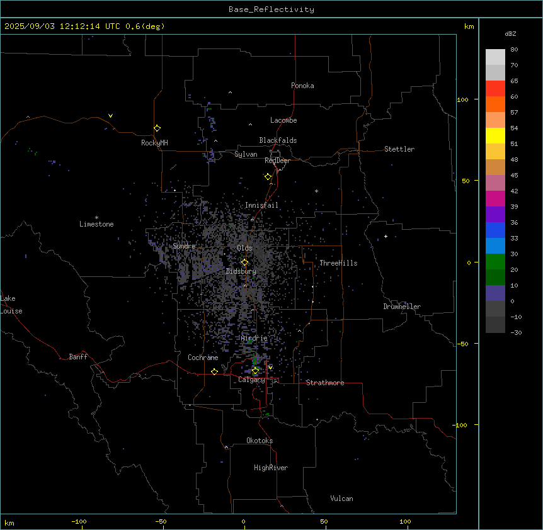Click the light blue 30-33 dBZ legend swatch
Screen dimensions: 543x530
[x=495, y=246]
